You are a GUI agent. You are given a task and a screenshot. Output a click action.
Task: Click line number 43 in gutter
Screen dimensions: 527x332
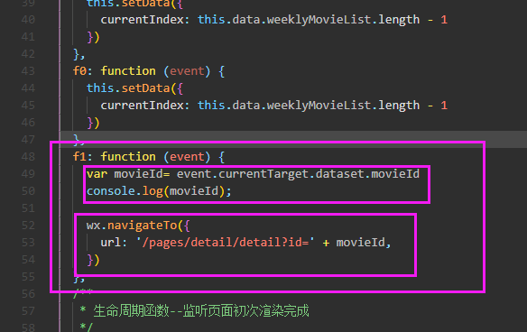click(x=28, y=71)
